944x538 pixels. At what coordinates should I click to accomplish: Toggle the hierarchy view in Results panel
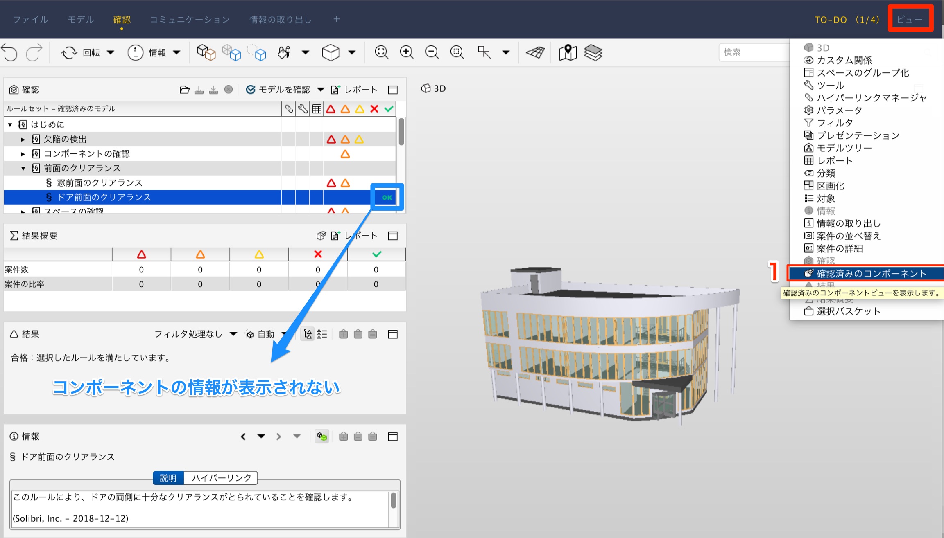click(x=308, y=334)
